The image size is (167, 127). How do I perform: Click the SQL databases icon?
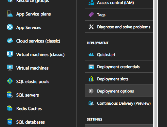[x=10, y=122]
